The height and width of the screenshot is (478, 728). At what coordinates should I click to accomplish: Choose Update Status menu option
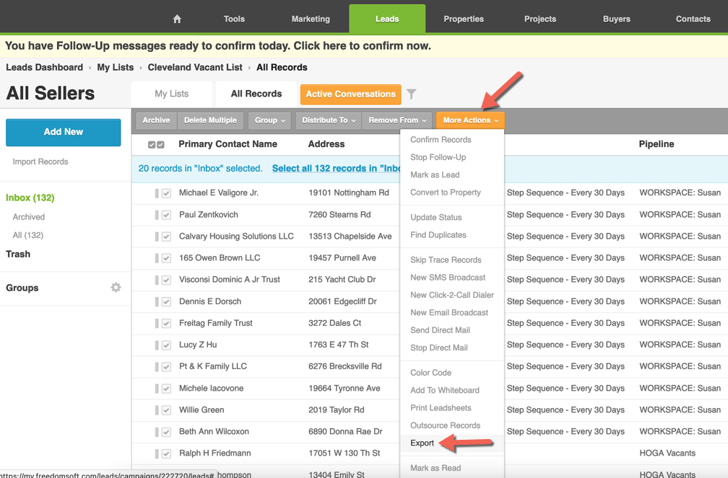pyautogui.click(x=436, y=218)
